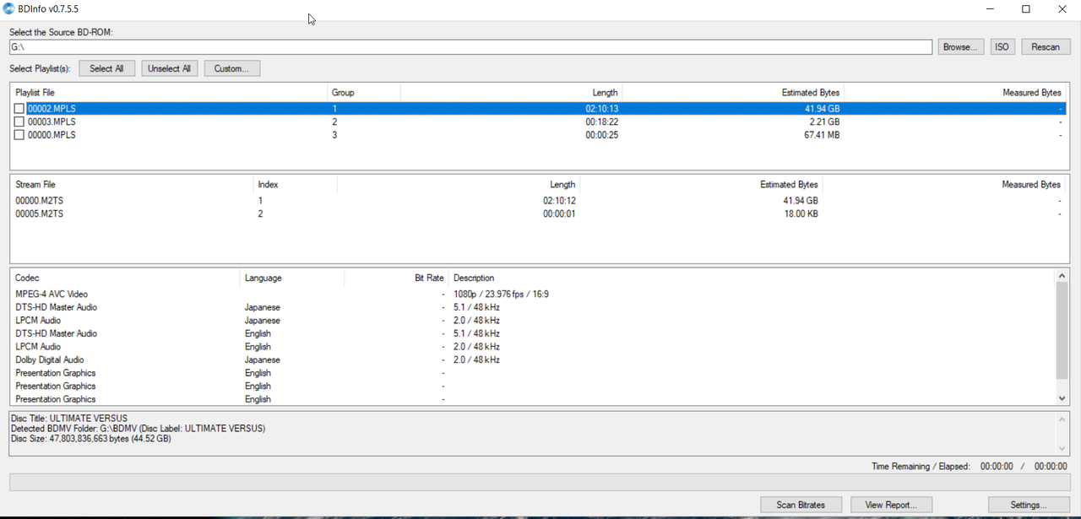Click Unselect All button
This screenshot has width=1081, height=519.
pyautogui.click(x=169, y=68)
